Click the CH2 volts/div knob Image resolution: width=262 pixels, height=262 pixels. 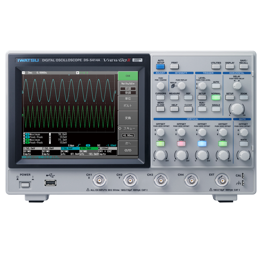(x=181, y=155)
